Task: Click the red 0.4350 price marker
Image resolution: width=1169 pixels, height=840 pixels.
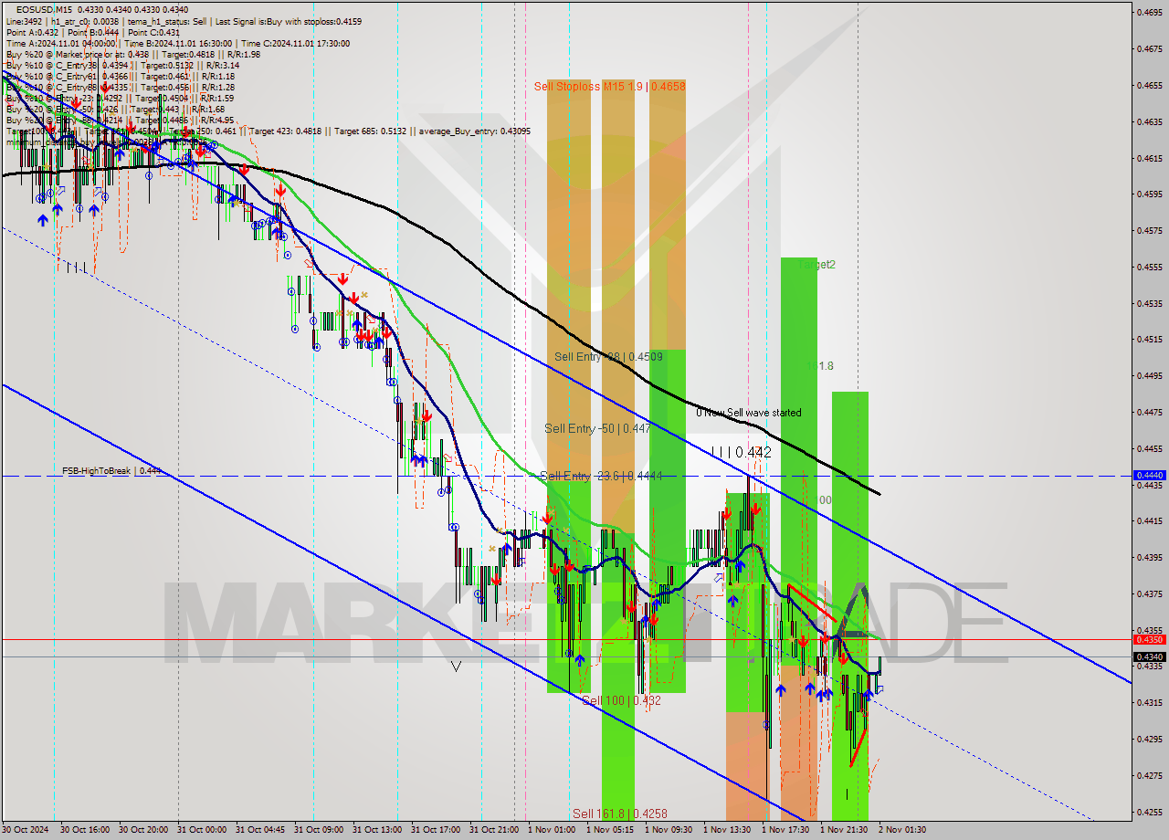Action: tap(1148, 639)
